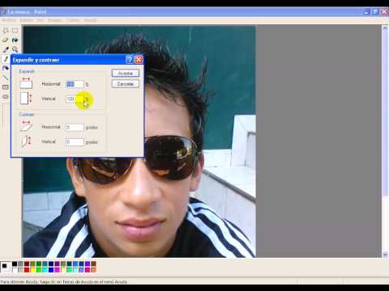Click the Vertical expand percentage field
This screenshot has height=291, width=389.
[75, 99]
